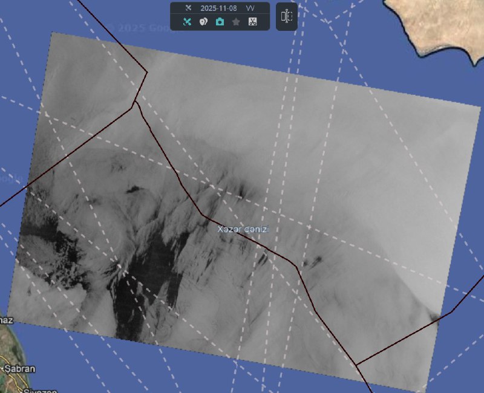The height and width of the screenshot is (393, 484).
Task: Click the dark boundary line junction near image top
Action: tap(146, 73)
